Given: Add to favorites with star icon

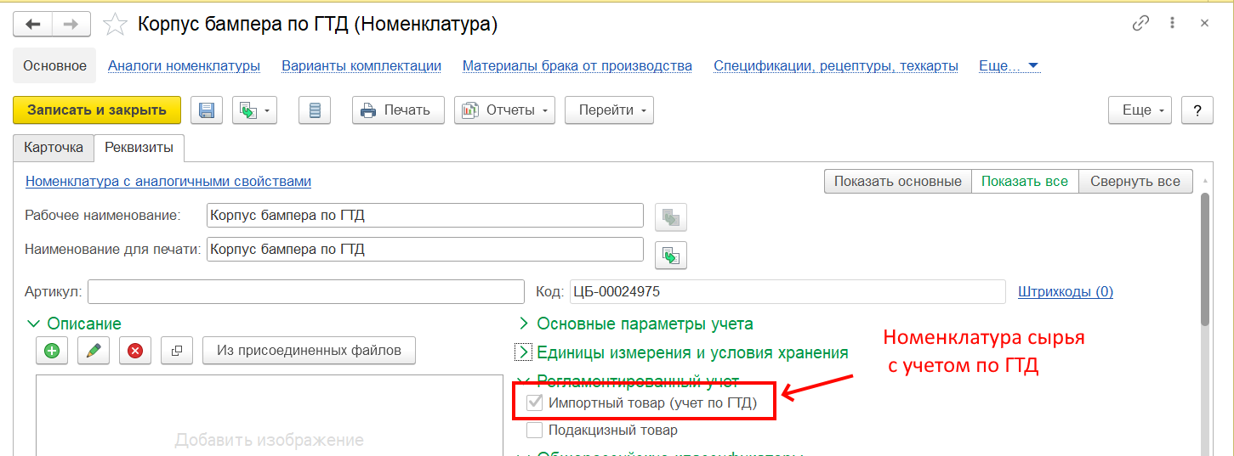Looking at the screenshot, I should pyautogui.click(x=115, y=25).
